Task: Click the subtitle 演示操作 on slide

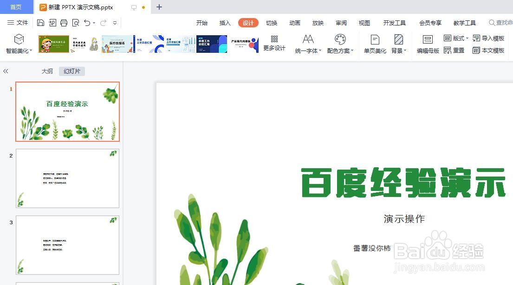Action: pyautogui.click(x=404, y=219)
